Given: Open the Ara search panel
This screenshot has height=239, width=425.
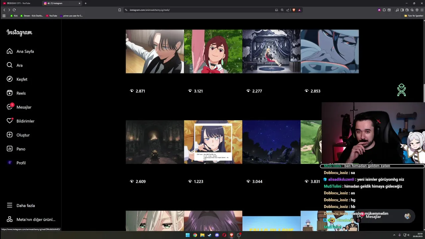Looking at the screenshot, I should click(15, 65).
